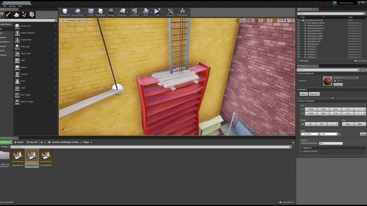This screenshot has height=206, width=367.
Task: Open the Cinematics clapperboard icon
Action: (x=134, y=11)
